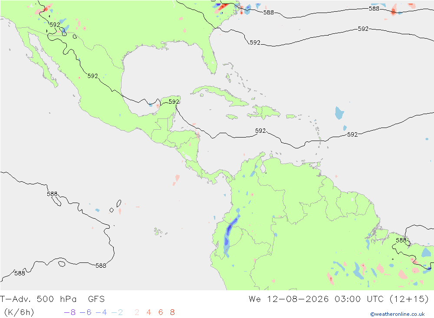The image size is (434, 318).
Task: Click the red 8 legend value
Action: [x=172, y=312]
